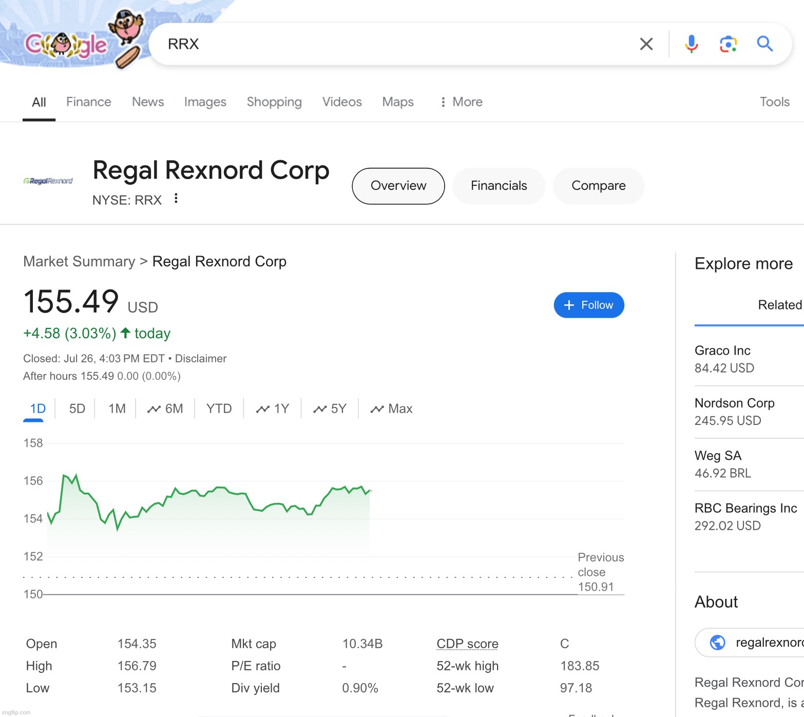Switch to the Videos tab
Viewport: 804px width, 717px height.
pos(342,102)
